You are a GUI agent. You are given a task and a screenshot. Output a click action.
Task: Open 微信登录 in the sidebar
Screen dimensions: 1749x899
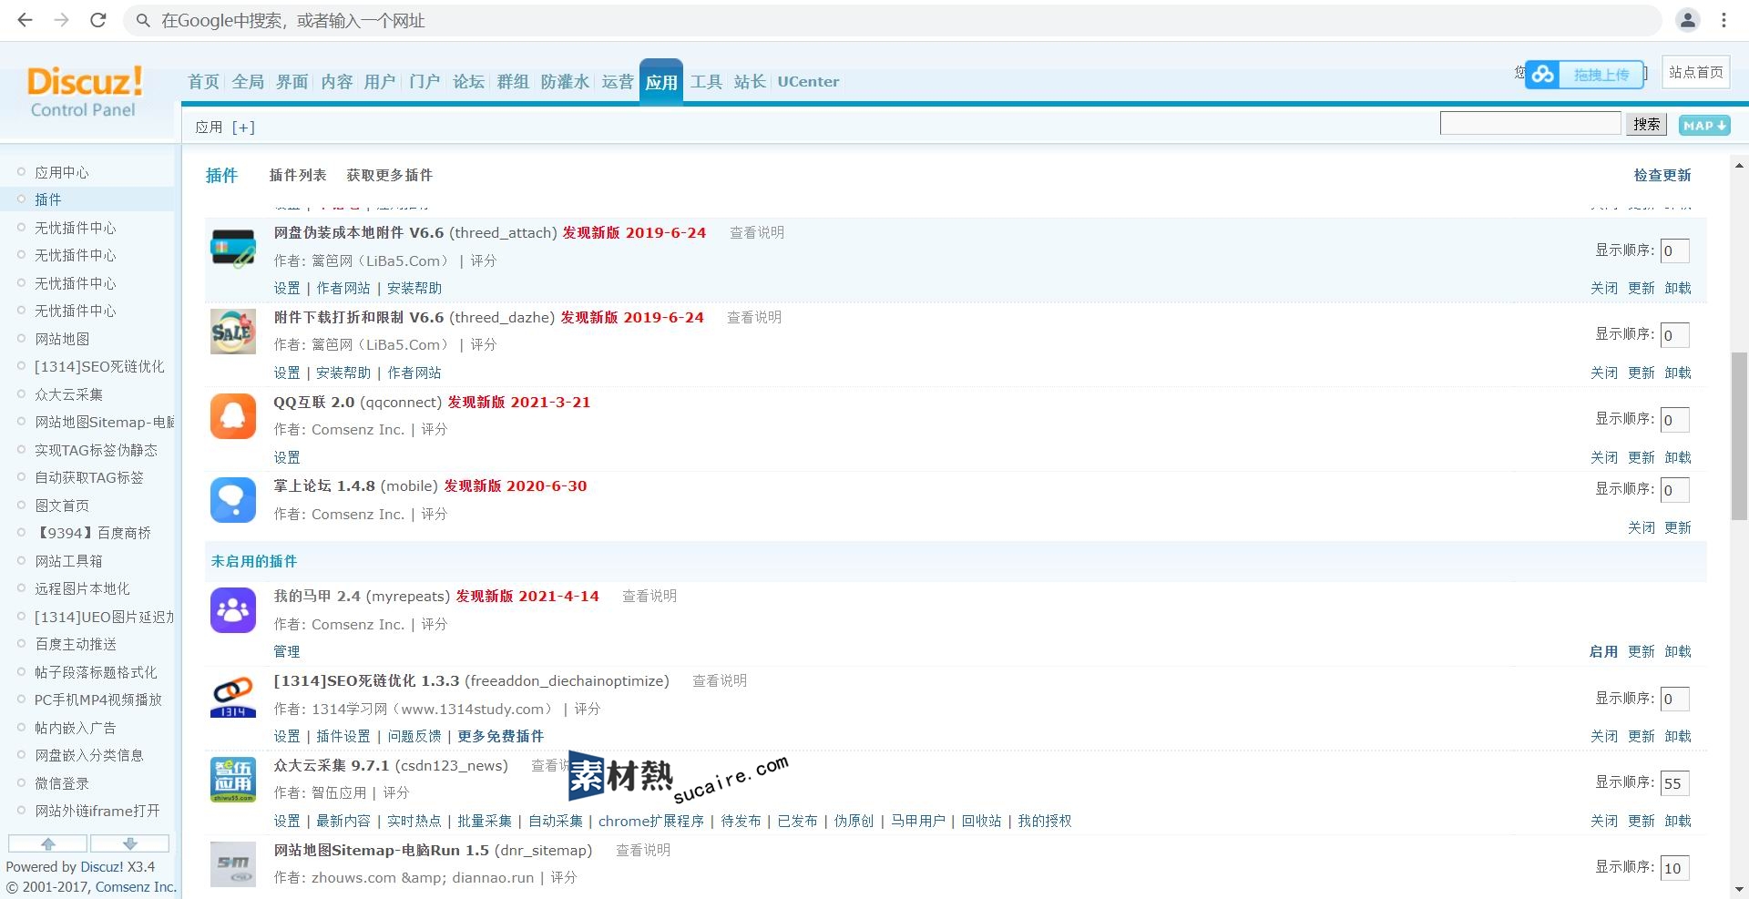tap(62, 783)
